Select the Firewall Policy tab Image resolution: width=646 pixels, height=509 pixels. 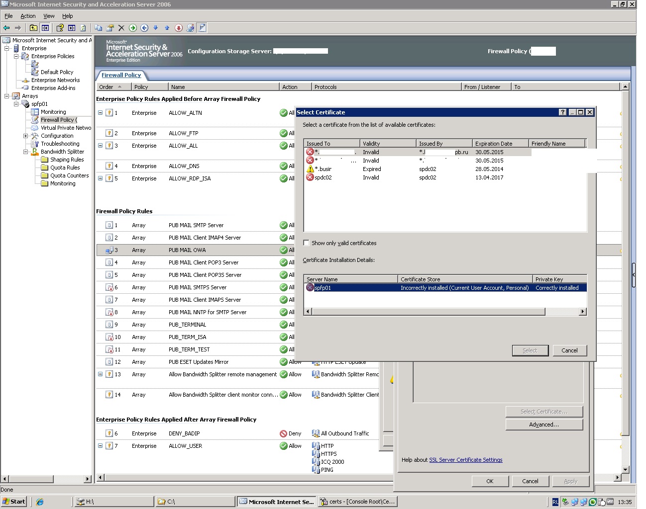click(x=121, y=75)
